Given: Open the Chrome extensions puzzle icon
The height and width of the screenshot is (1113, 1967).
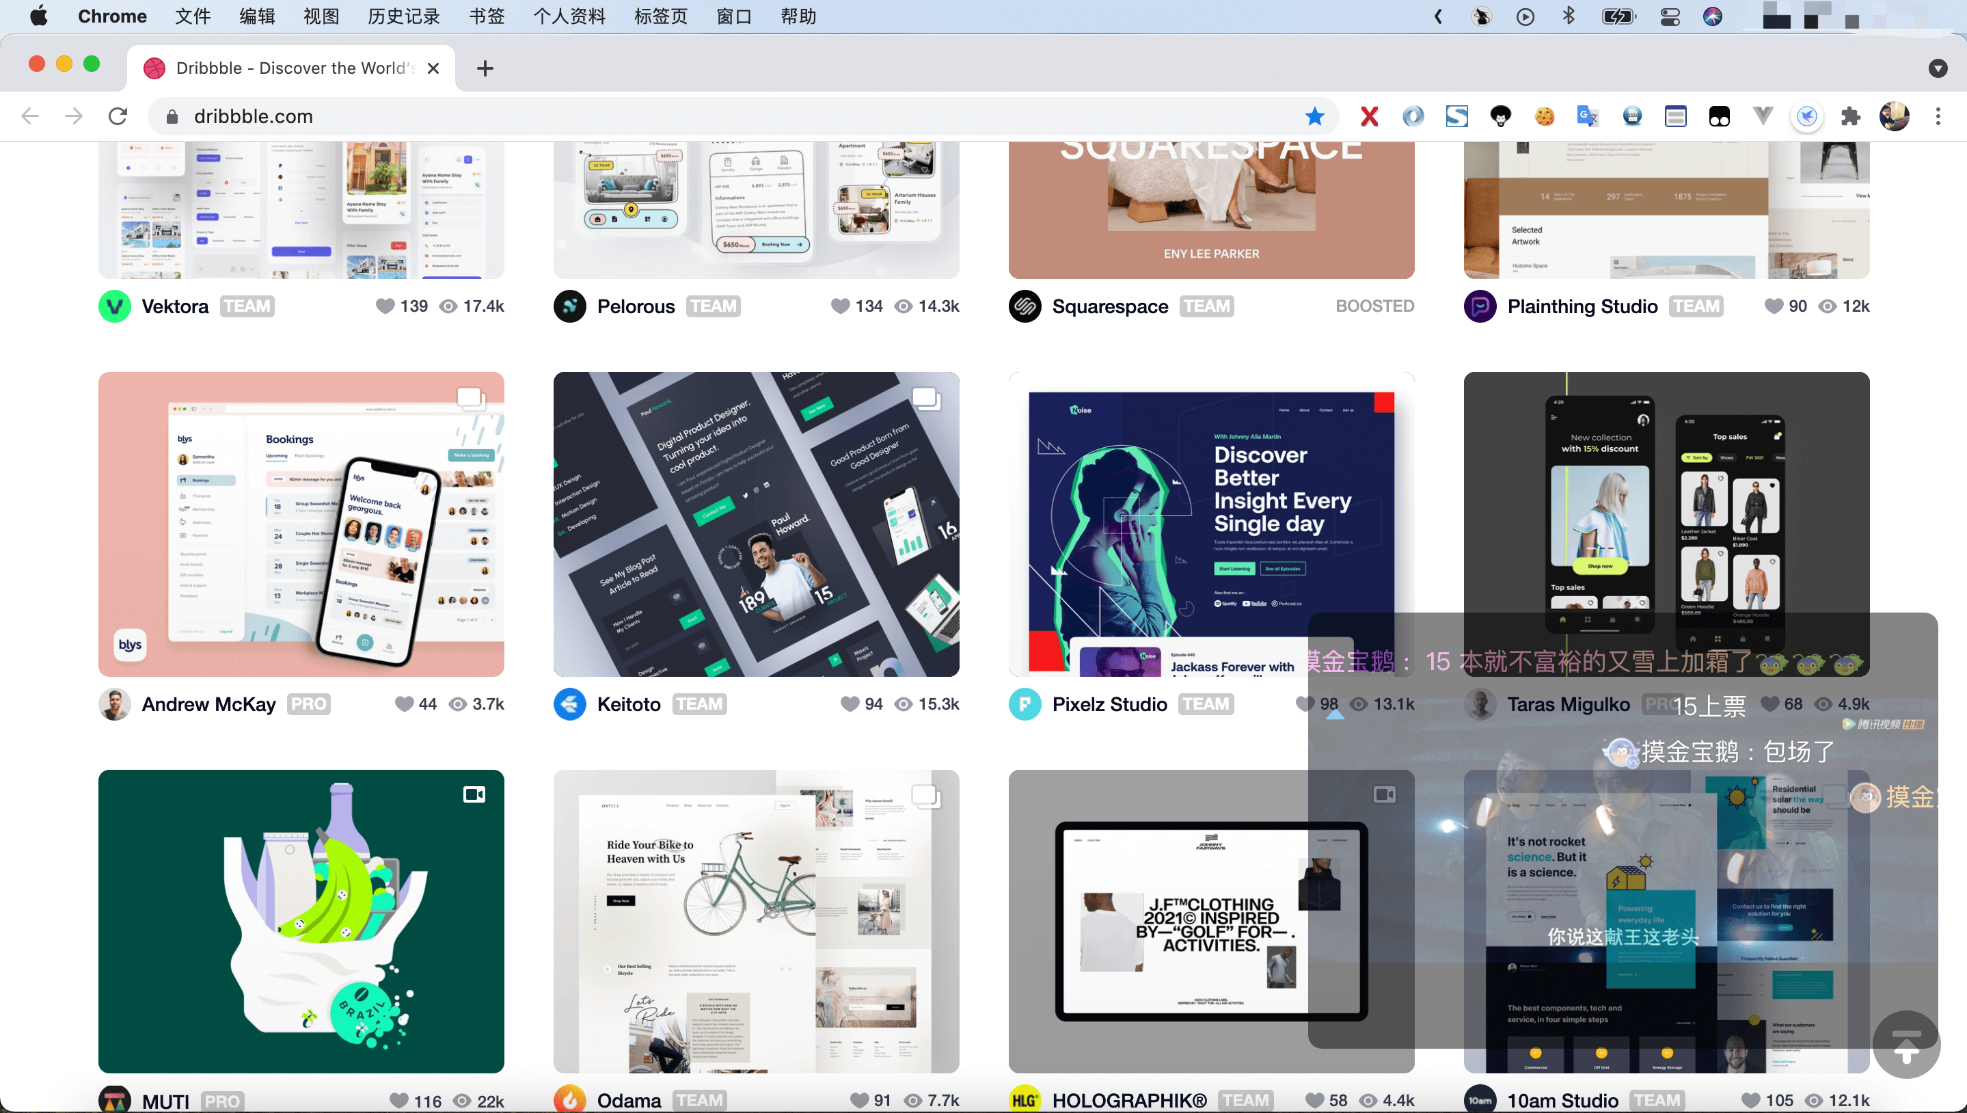Looking at the screenshot, I should click(x=1850, y=116).
